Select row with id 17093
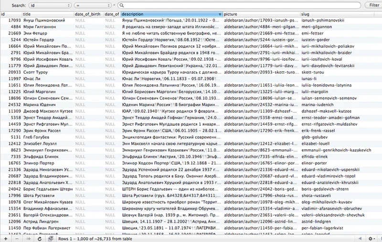The width and height of the screenshot is (382, 242). point(191,20)
